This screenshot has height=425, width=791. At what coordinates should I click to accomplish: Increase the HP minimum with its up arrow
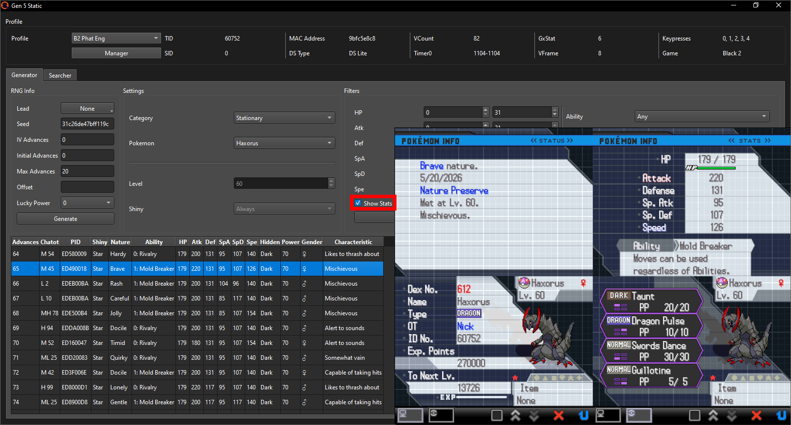[x=485, y=110]
